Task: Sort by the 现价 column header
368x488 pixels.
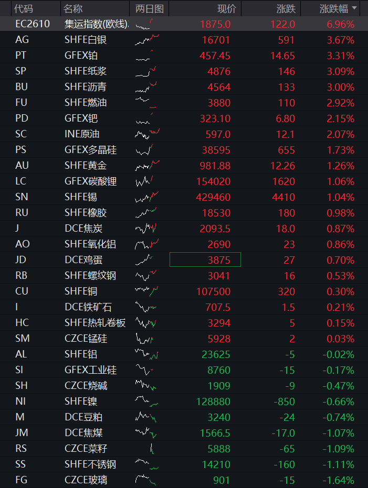Action: tap(227, 9)
